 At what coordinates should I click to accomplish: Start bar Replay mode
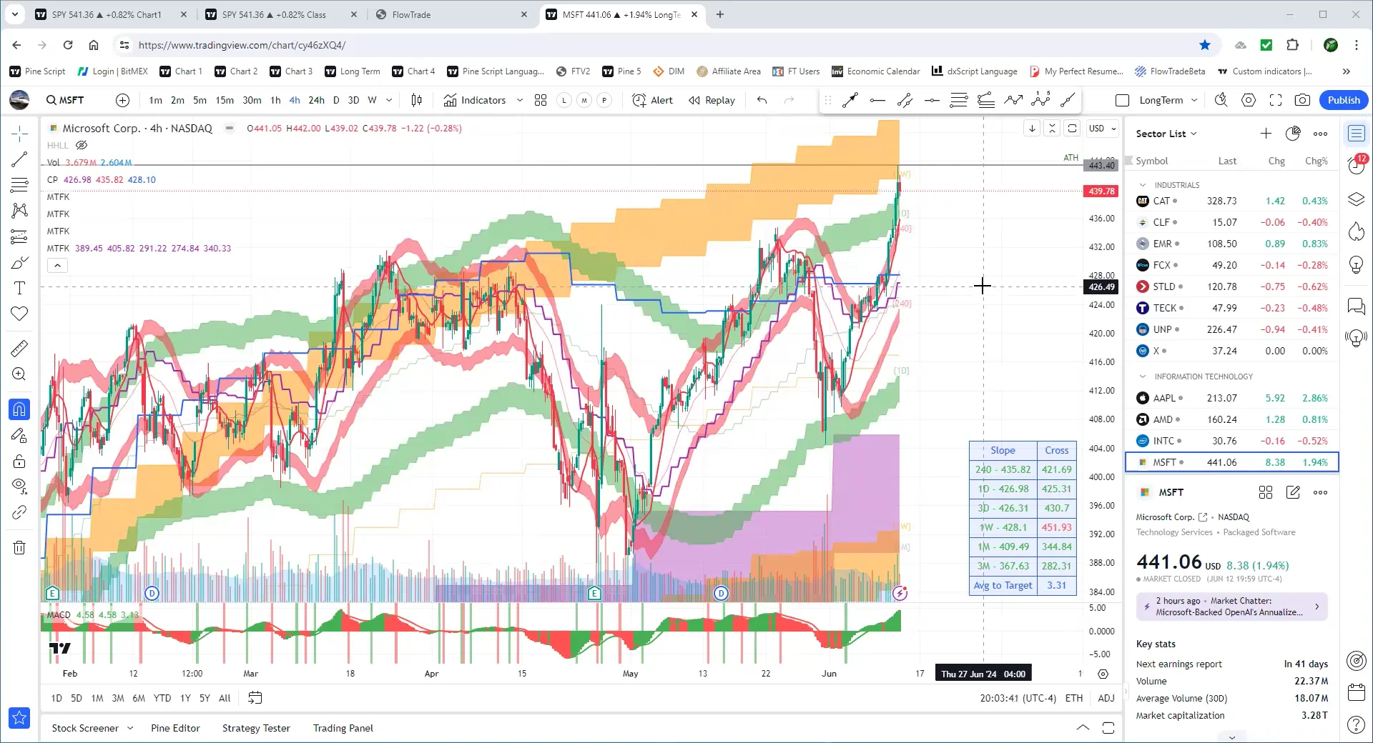pyautogui.click(x=712, y=100)
